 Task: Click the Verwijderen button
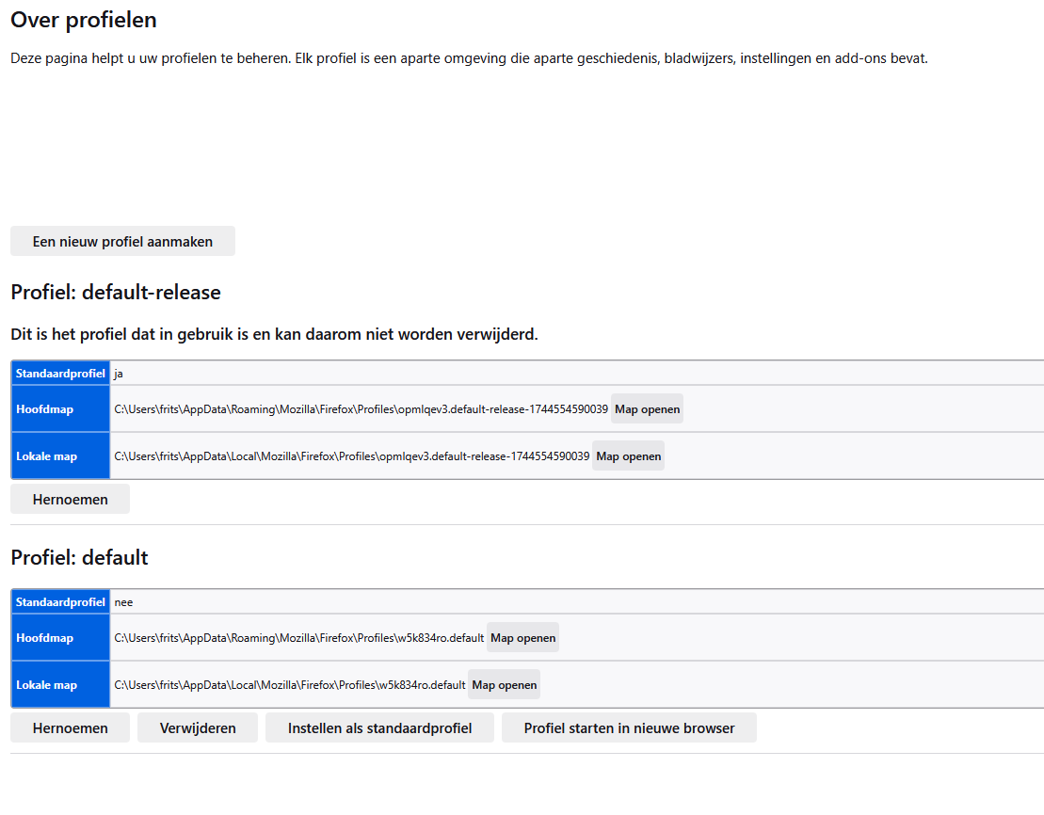pyautogui.click(x=198, y=728)
